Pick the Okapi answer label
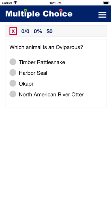Screen dimensions: 111x198 (x=26, y=84)
